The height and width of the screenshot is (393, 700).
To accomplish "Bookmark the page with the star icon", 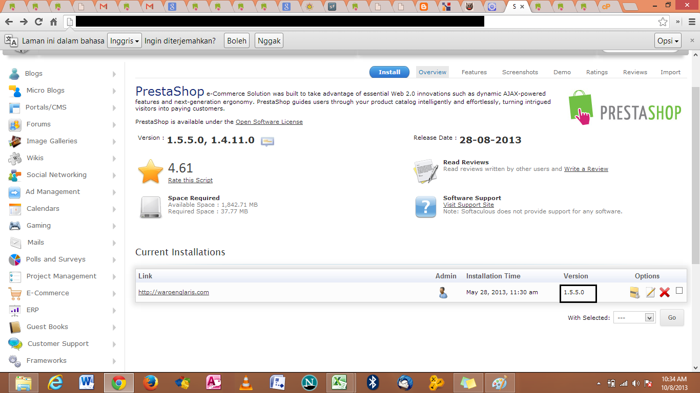I will pos(663,21).
